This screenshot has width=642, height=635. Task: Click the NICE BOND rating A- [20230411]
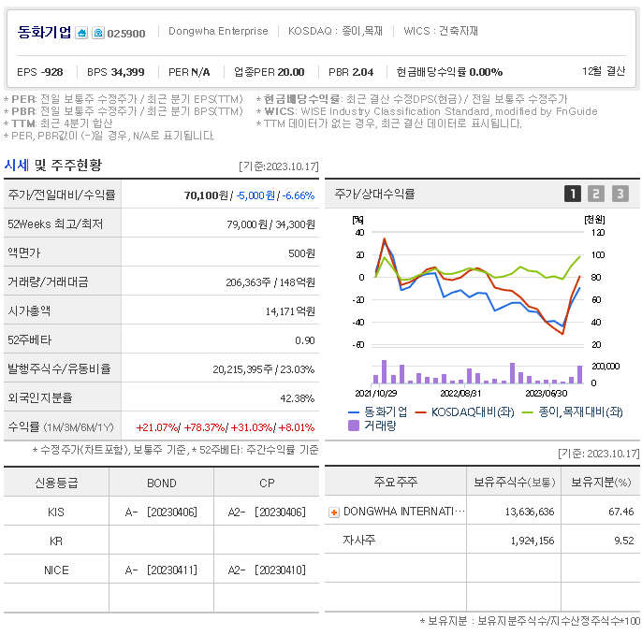click(x=161, y=570)
